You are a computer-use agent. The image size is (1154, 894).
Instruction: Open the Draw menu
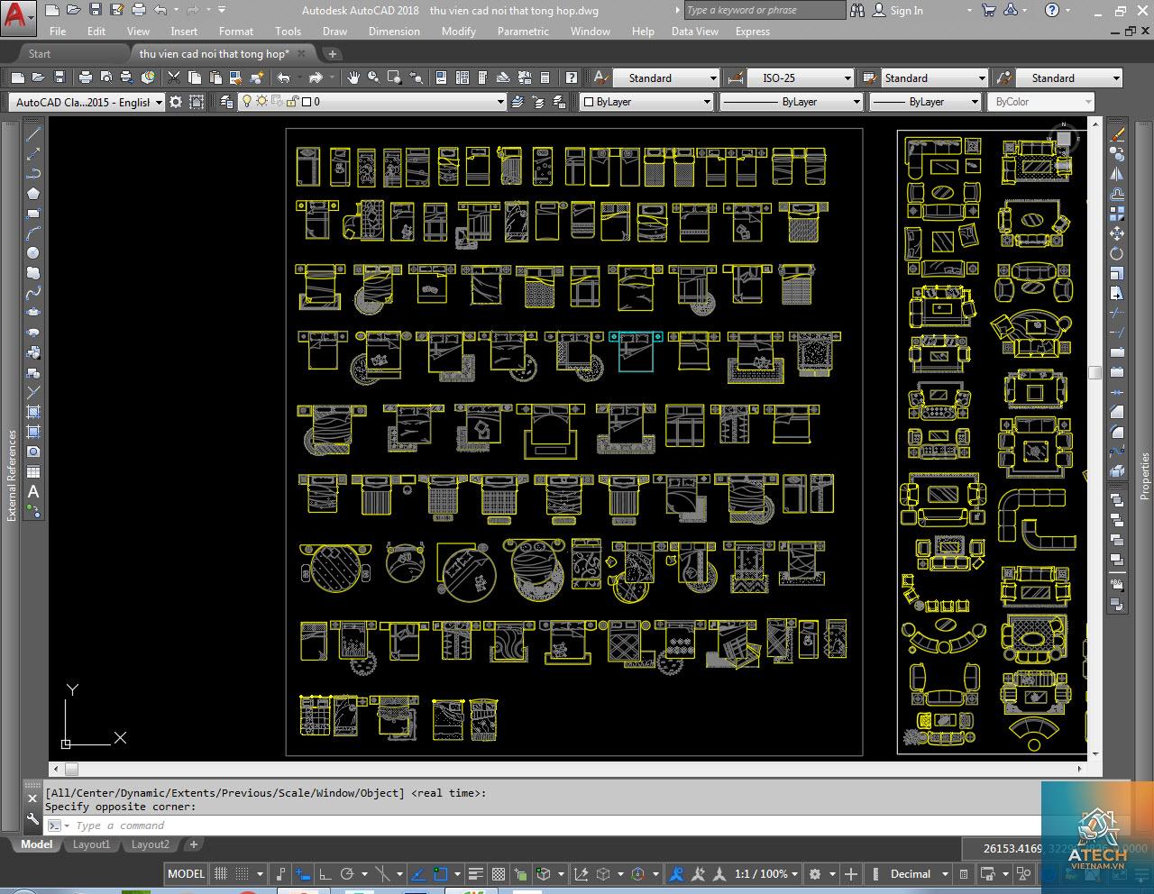pos(334,31)
